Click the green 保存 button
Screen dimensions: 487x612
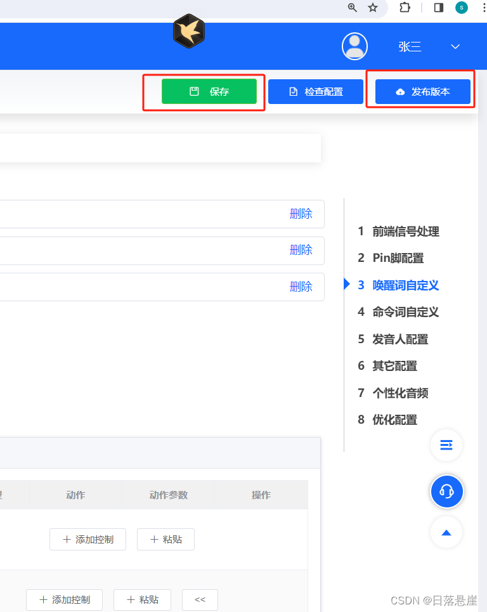[209, 91]
